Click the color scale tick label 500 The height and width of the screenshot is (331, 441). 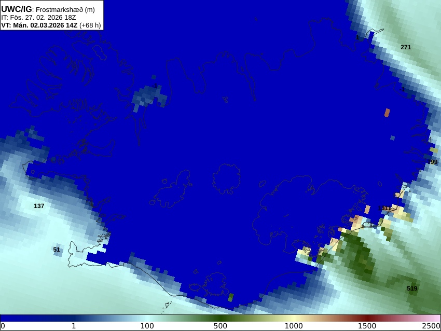click(x=220, y=326)
